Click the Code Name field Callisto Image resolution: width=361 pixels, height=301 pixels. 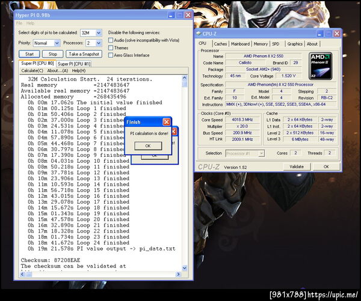tap(245, 62)
